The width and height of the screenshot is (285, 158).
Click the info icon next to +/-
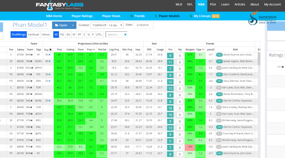coord(283,67)
